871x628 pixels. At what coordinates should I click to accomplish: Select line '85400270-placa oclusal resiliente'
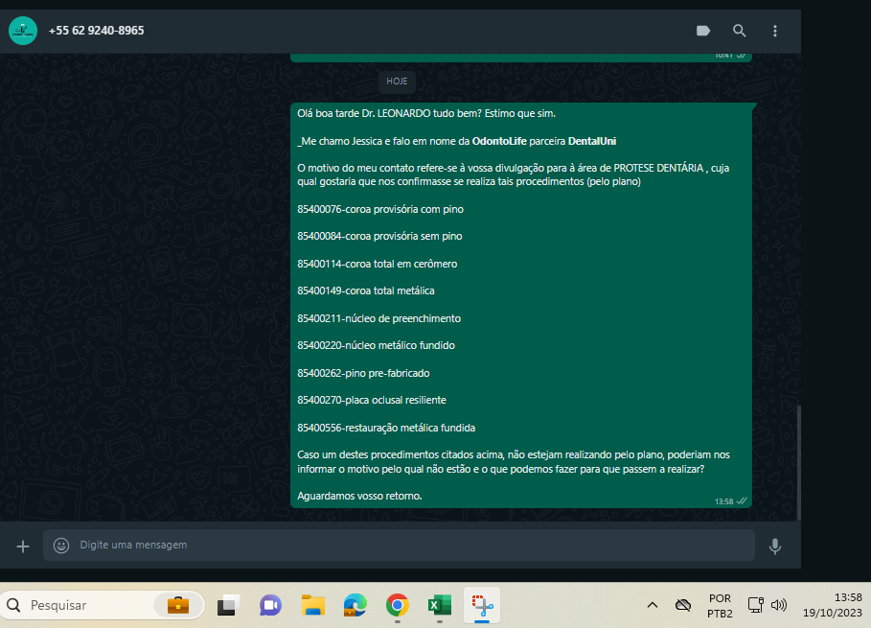pos(372,400)
